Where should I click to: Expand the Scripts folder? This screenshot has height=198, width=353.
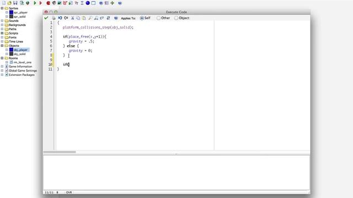coord(2,33)
